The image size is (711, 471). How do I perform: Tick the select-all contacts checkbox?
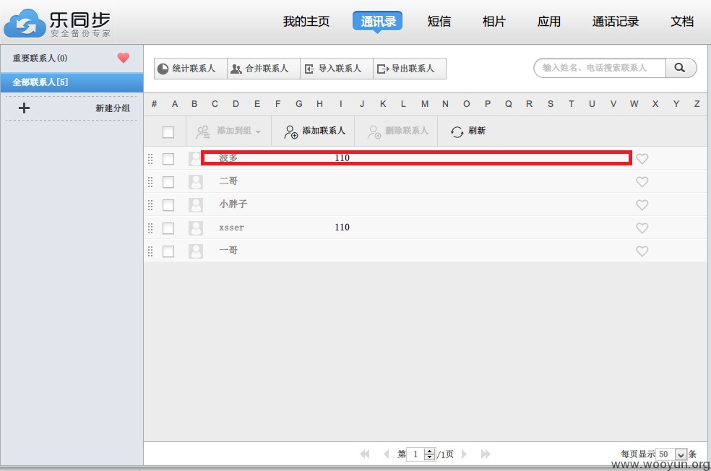coord(168,132)
